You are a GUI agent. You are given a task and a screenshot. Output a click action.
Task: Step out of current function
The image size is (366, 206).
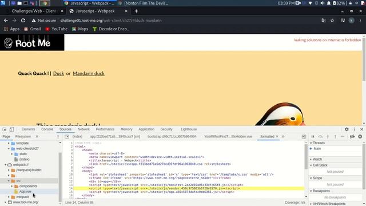tap(335, 136)
